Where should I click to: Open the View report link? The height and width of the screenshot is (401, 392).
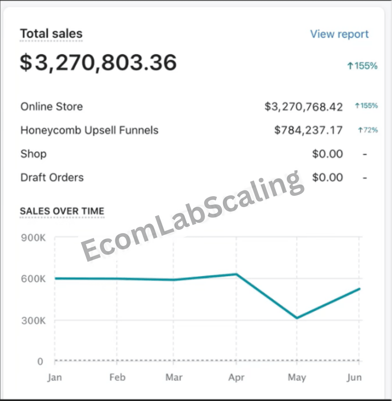[x=339, y=34]
